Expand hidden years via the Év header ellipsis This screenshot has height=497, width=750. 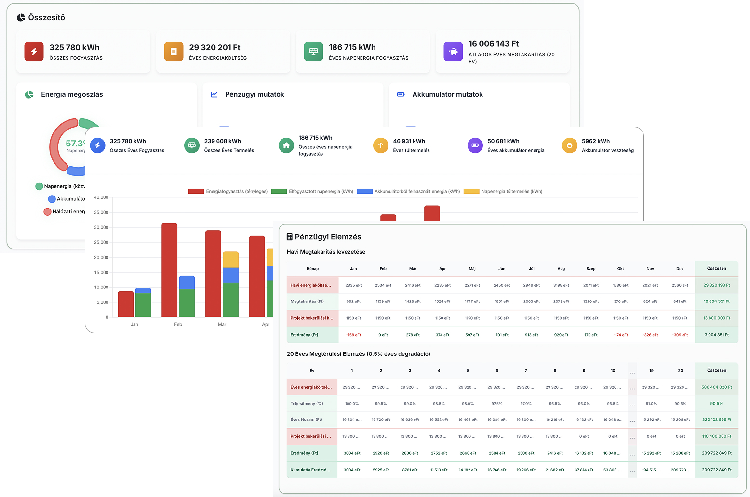632,371
